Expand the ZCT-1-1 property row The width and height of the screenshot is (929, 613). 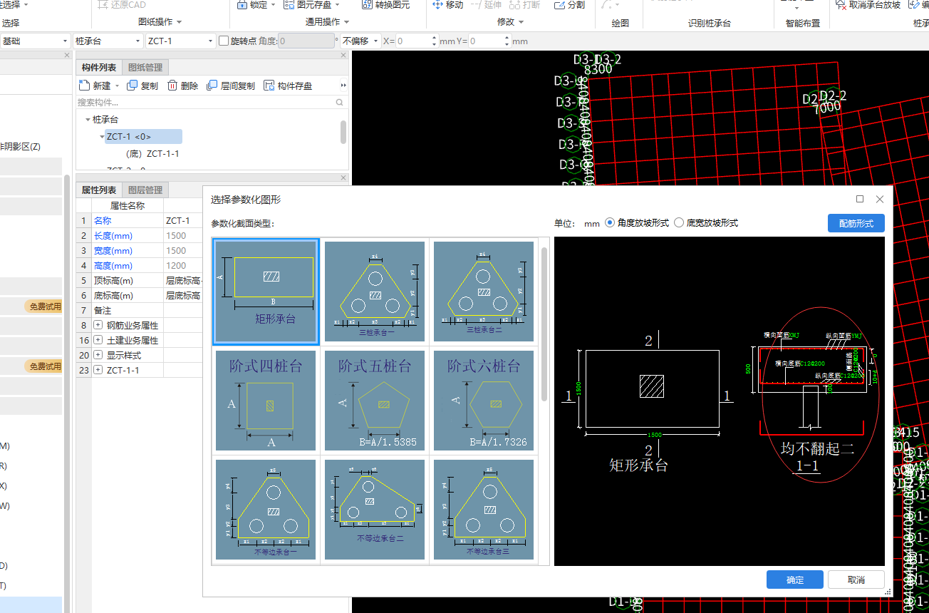click(x=98, y=370)
